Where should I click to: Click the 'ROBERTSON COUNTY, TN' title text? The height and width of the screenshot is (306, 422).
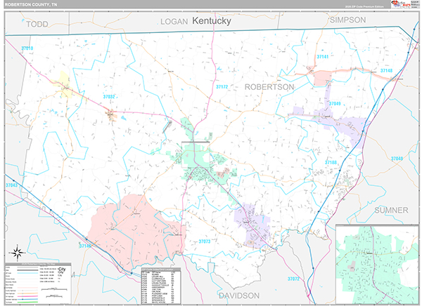[x=31, y=5]
